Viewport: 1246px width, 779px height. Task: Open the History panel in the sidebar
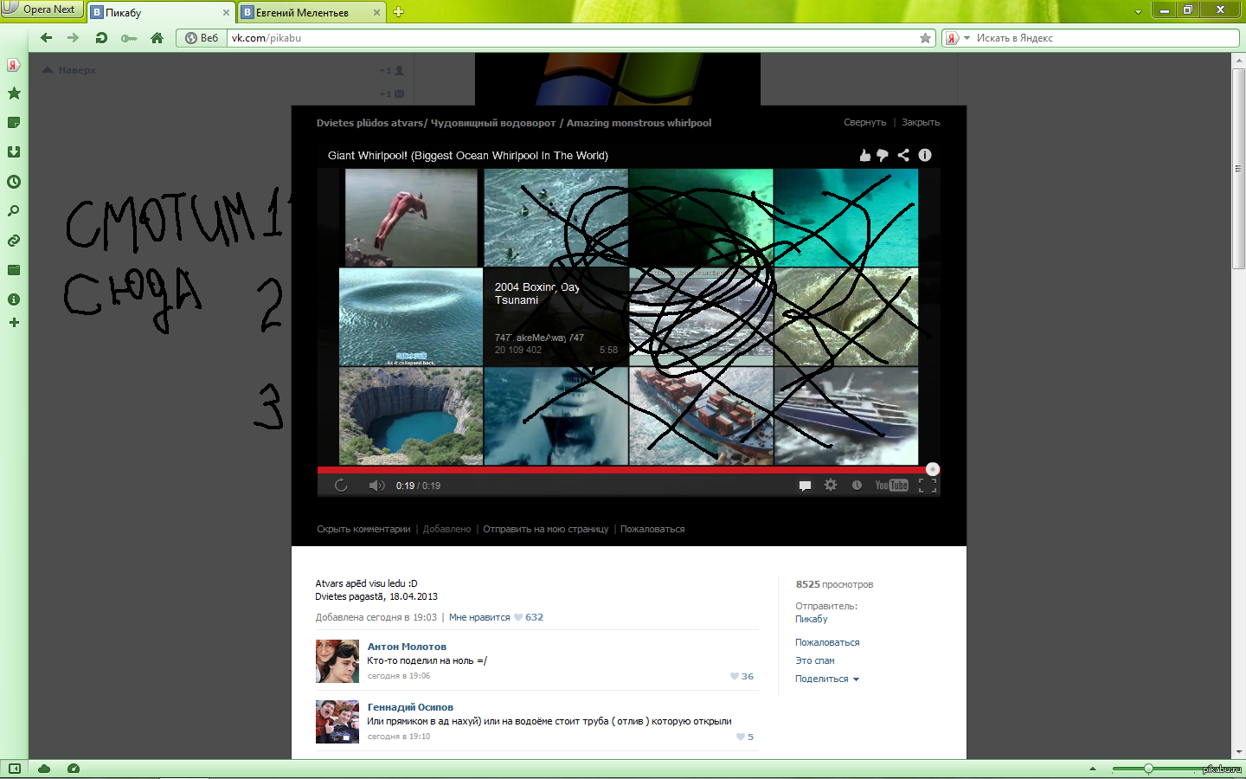coord(14,182)
